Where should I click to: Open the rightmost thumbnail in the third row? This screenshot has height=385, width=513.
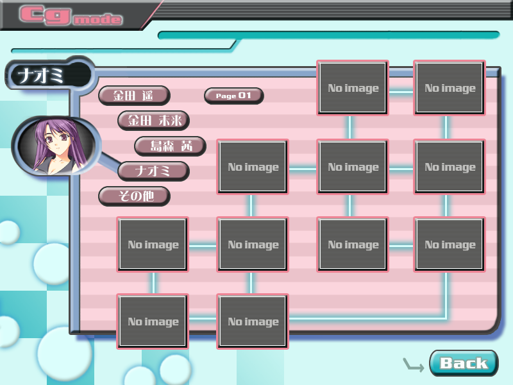point(450,244)
